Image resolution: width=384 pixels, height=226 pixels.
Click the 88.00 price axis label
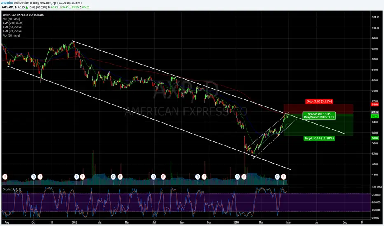pyautogui.click(x=375, y=59)
